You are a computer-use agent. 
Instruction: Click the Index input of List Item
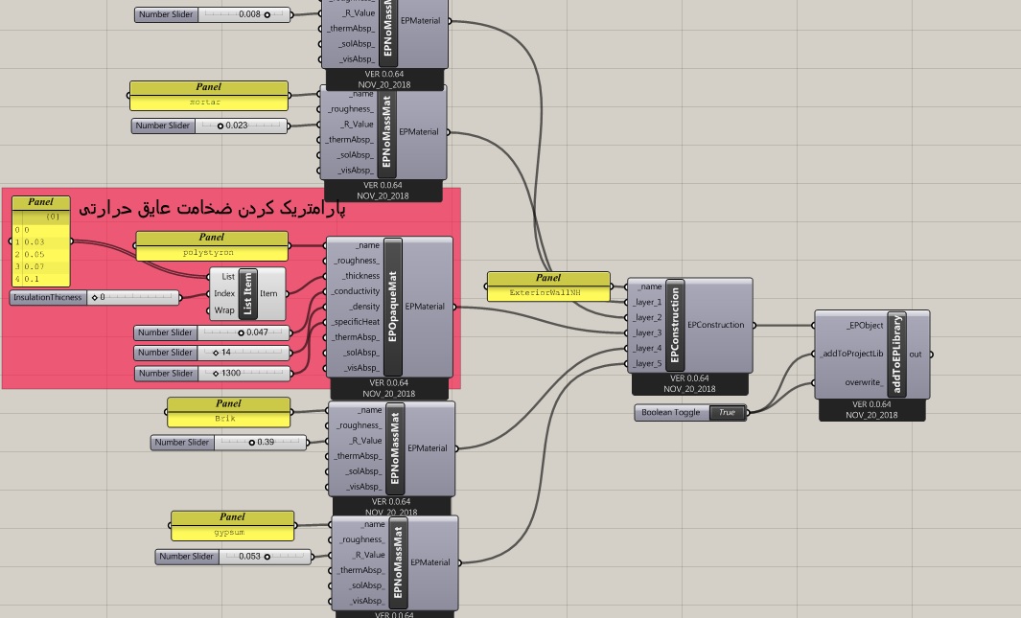point(224,293)
